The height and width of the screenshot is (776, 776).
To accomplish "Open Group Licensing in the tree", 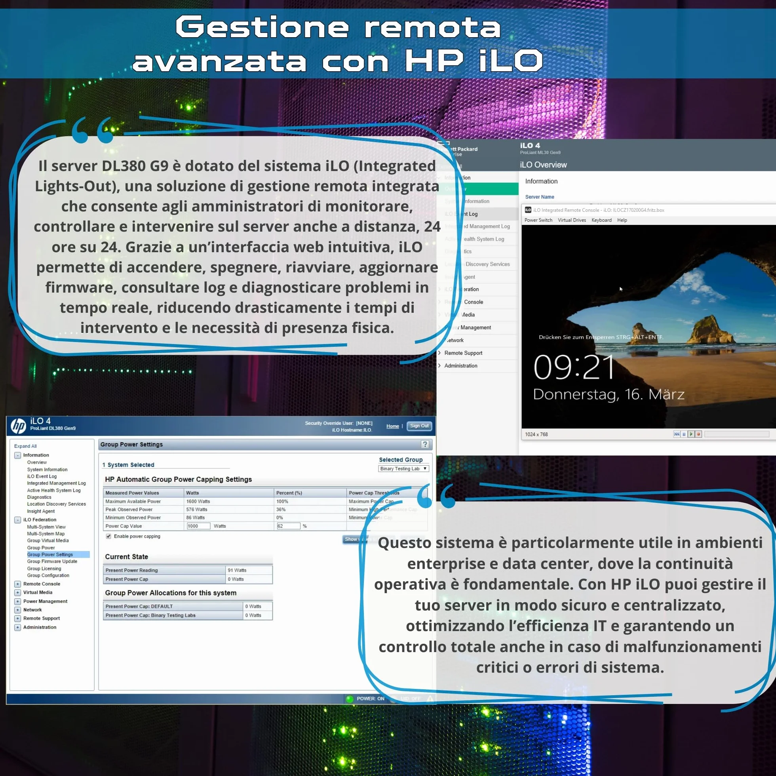I will click(44, 569).
